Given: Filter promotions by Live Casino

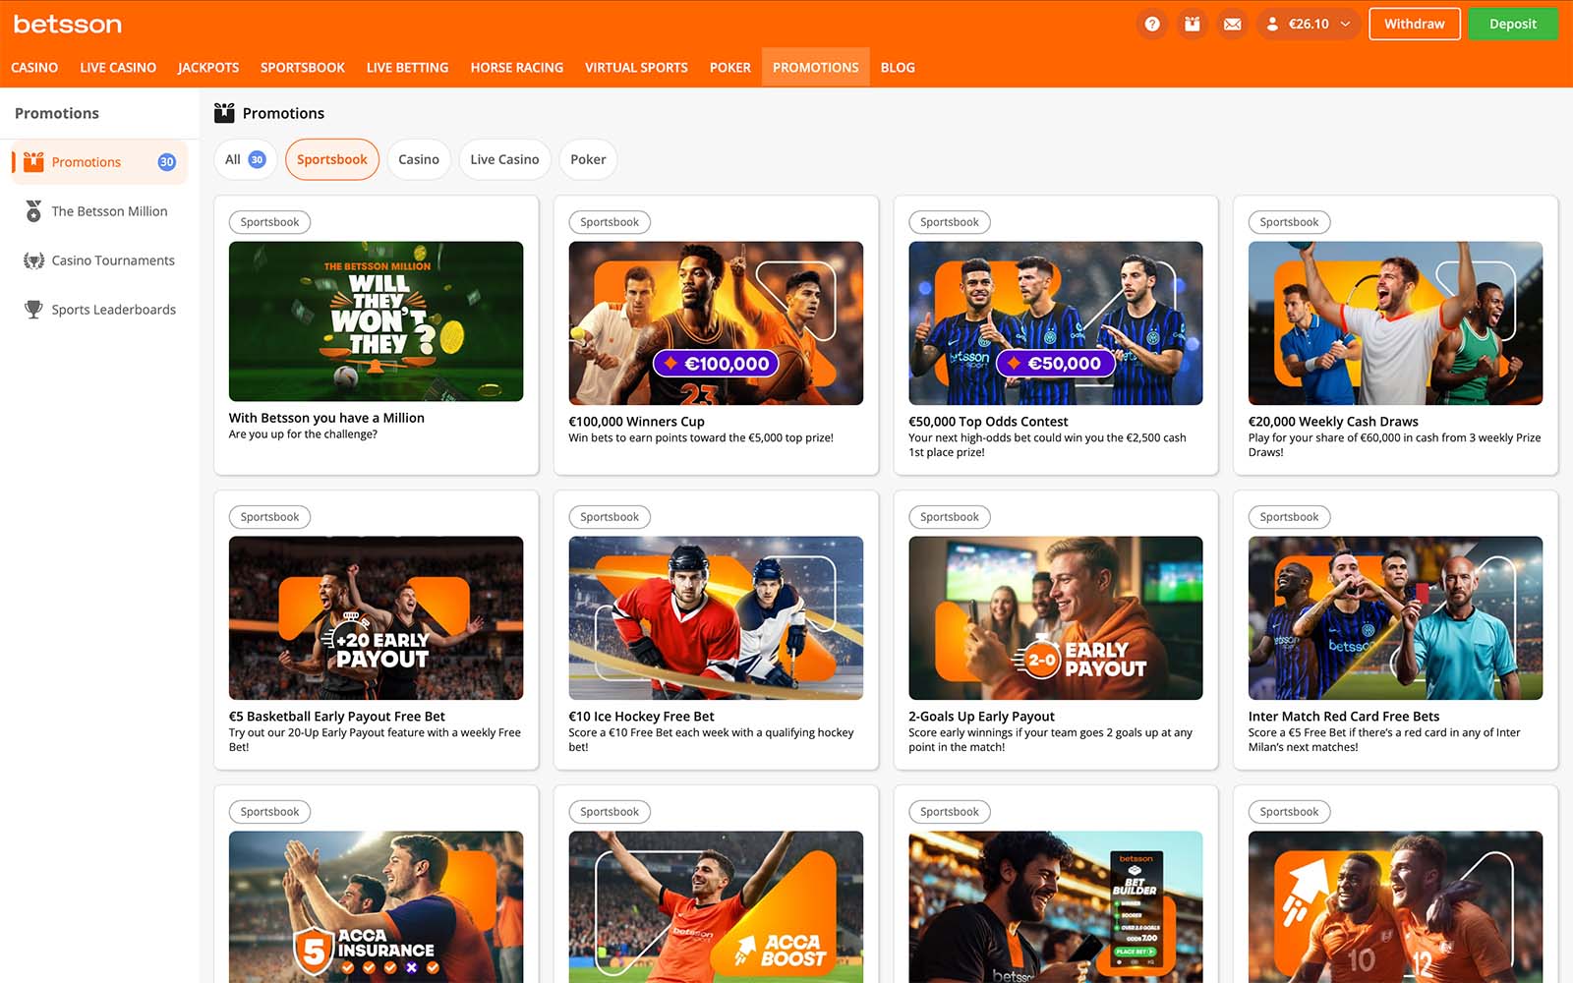Looking at the screenshot, I should click(504, 159).
